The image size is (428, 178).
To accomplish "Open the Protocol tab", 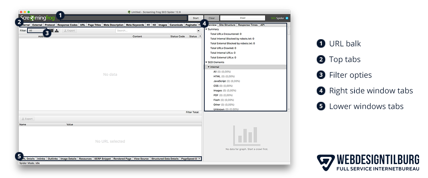I will coord(50,25).
